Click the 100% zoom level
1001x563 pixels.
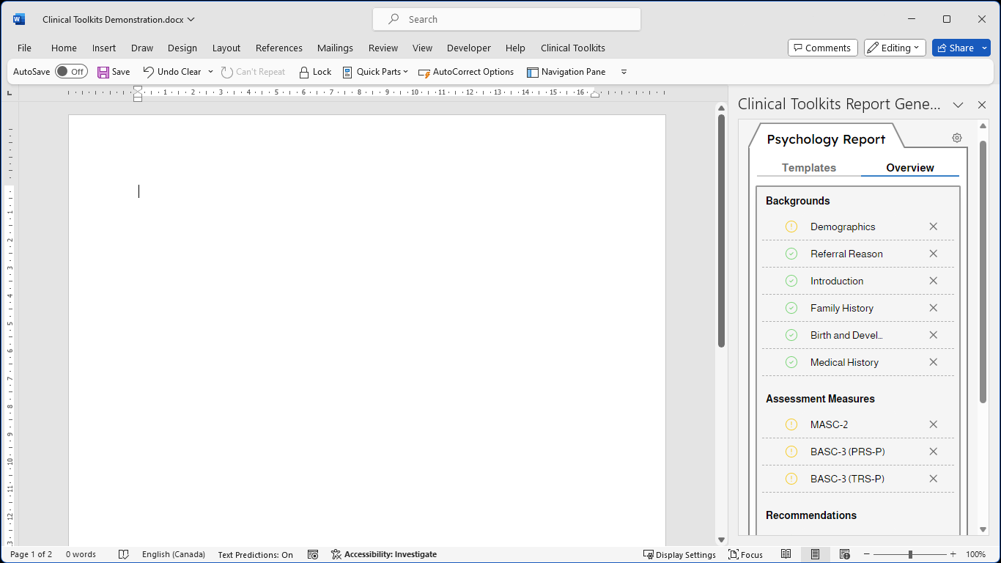coord(976,554)
